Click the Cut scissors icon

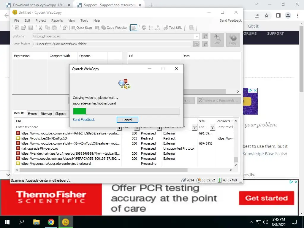41,28
